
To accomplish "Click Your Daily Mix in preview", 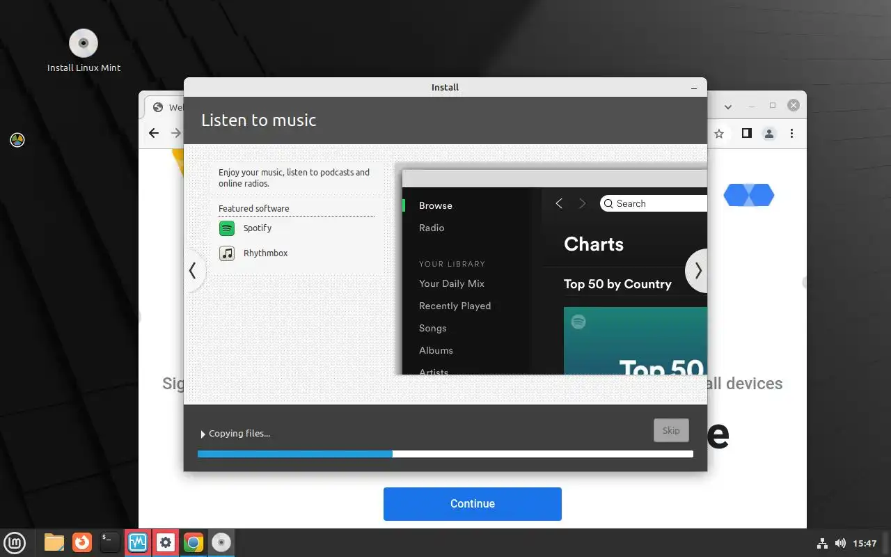I will (452, 284).
